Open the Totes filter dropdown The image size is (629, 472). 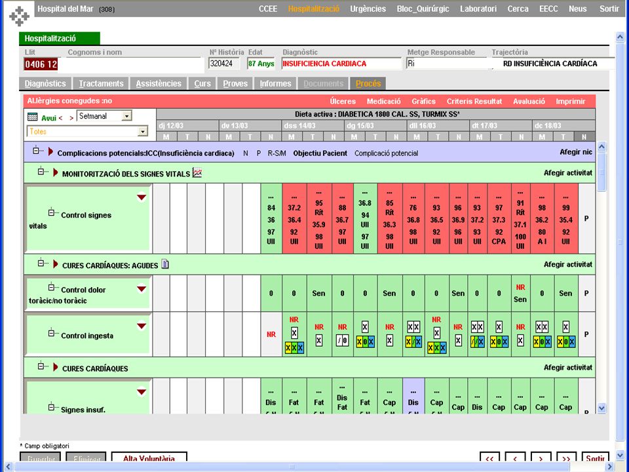point(142,132)
